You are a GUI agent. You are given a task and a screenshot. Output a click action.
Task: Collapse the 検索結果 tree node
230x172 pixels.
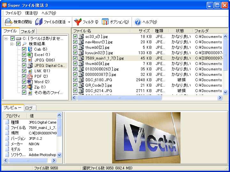(12, 44)
